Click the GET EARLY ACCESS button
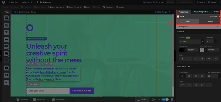Viewport: 221px width, 102px height. click(x=82, y=91)
